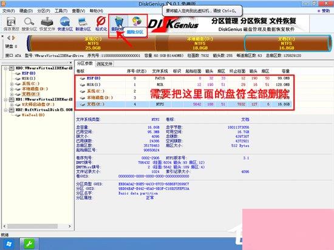Click the tree panel horizontal scrollbar thumb
334x250 pixels.
click(32, 226)
